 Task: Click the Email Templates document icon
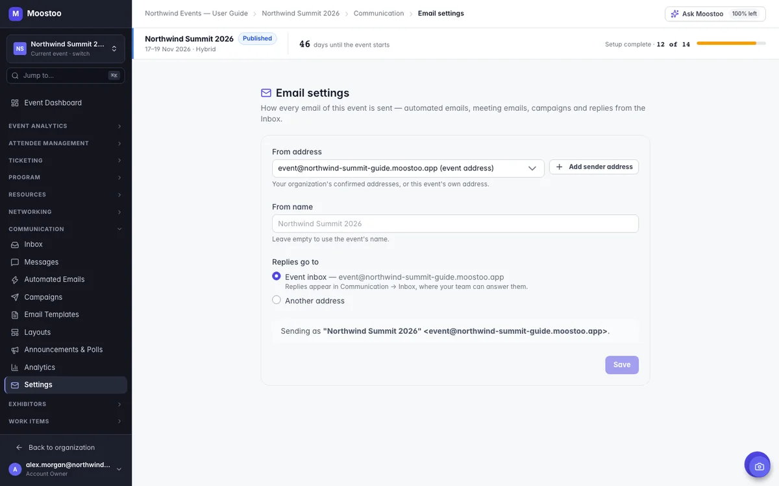[x=15, y=315]
